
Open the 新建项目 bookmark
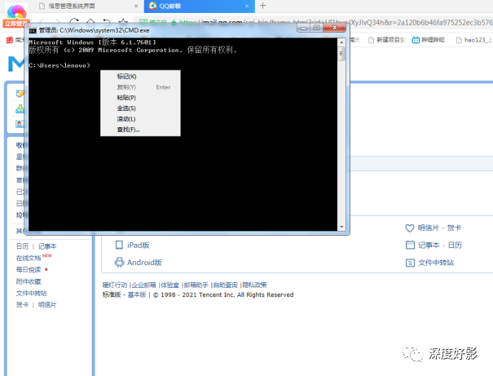[x=387, y=40]
